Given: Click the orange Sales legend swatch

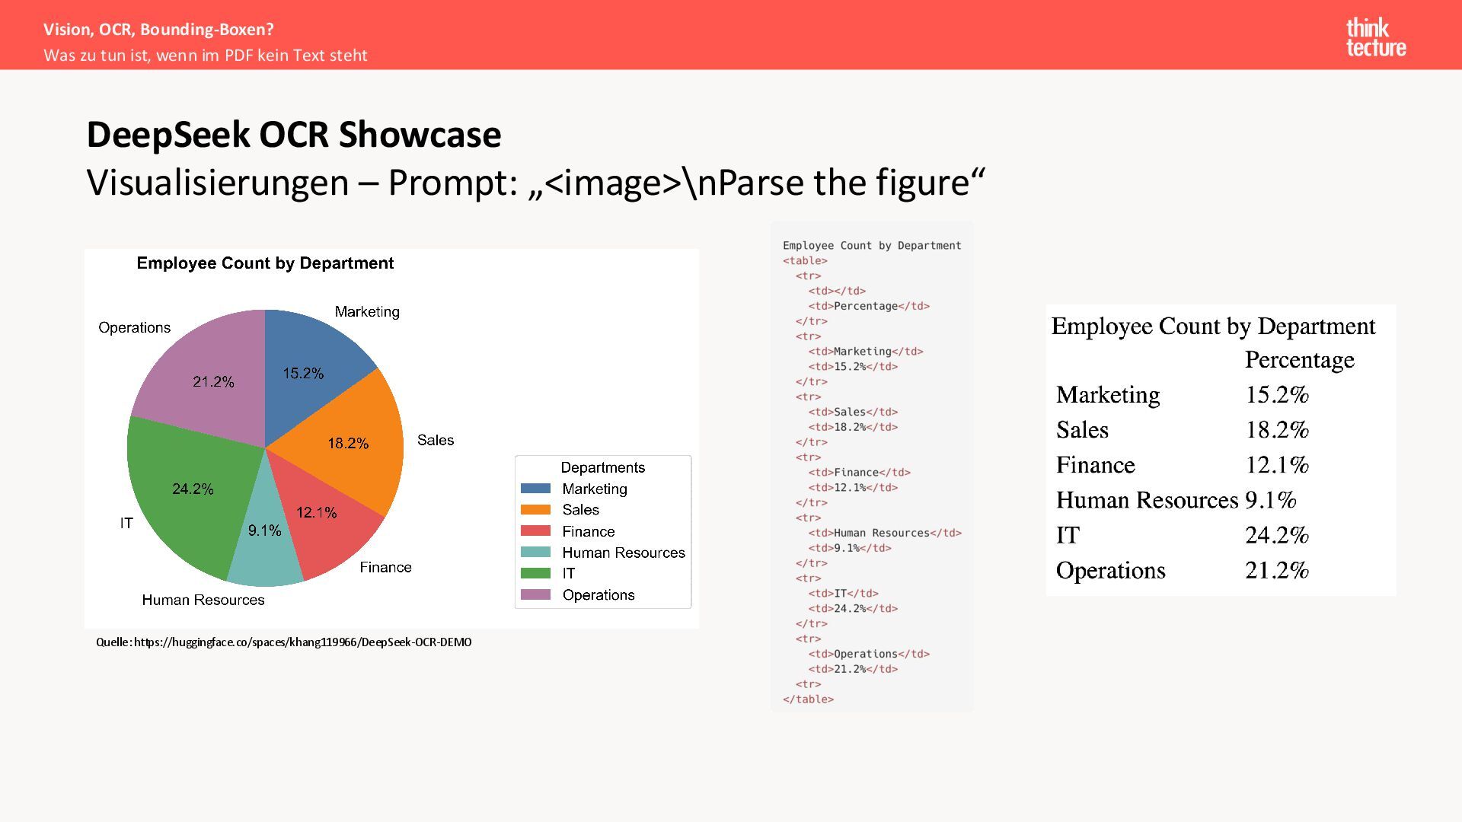Looking at the screenshot, I should click(x=535, y=510).
